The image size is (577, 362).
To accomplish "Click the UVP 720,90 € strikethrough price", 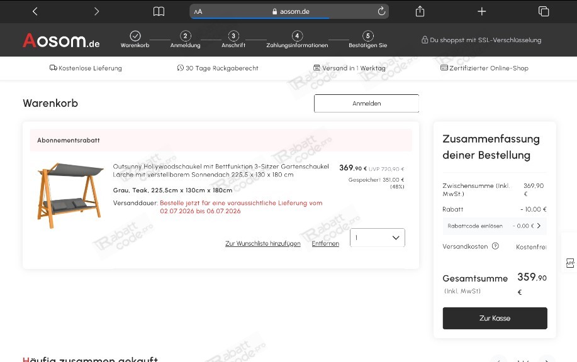I will pos(386,169).
